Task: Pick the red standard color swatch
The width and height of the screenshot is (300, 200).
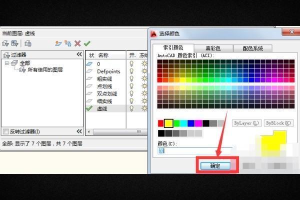Action: 161,123
